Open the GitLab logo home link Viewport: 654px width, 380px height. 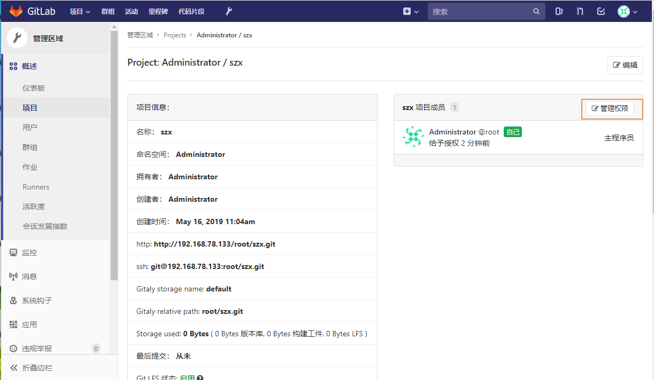tap(33, 11)
